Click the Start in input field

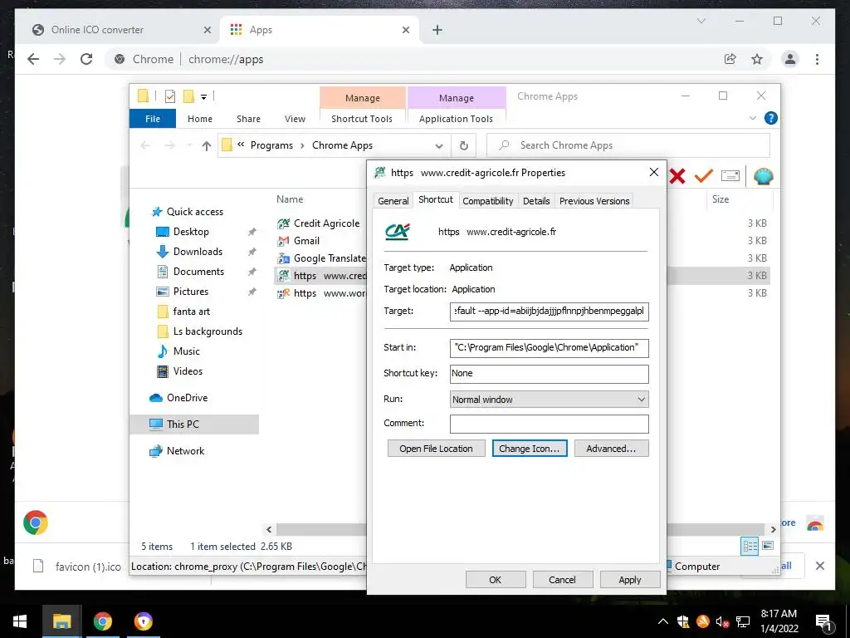[x=550, y=348]
